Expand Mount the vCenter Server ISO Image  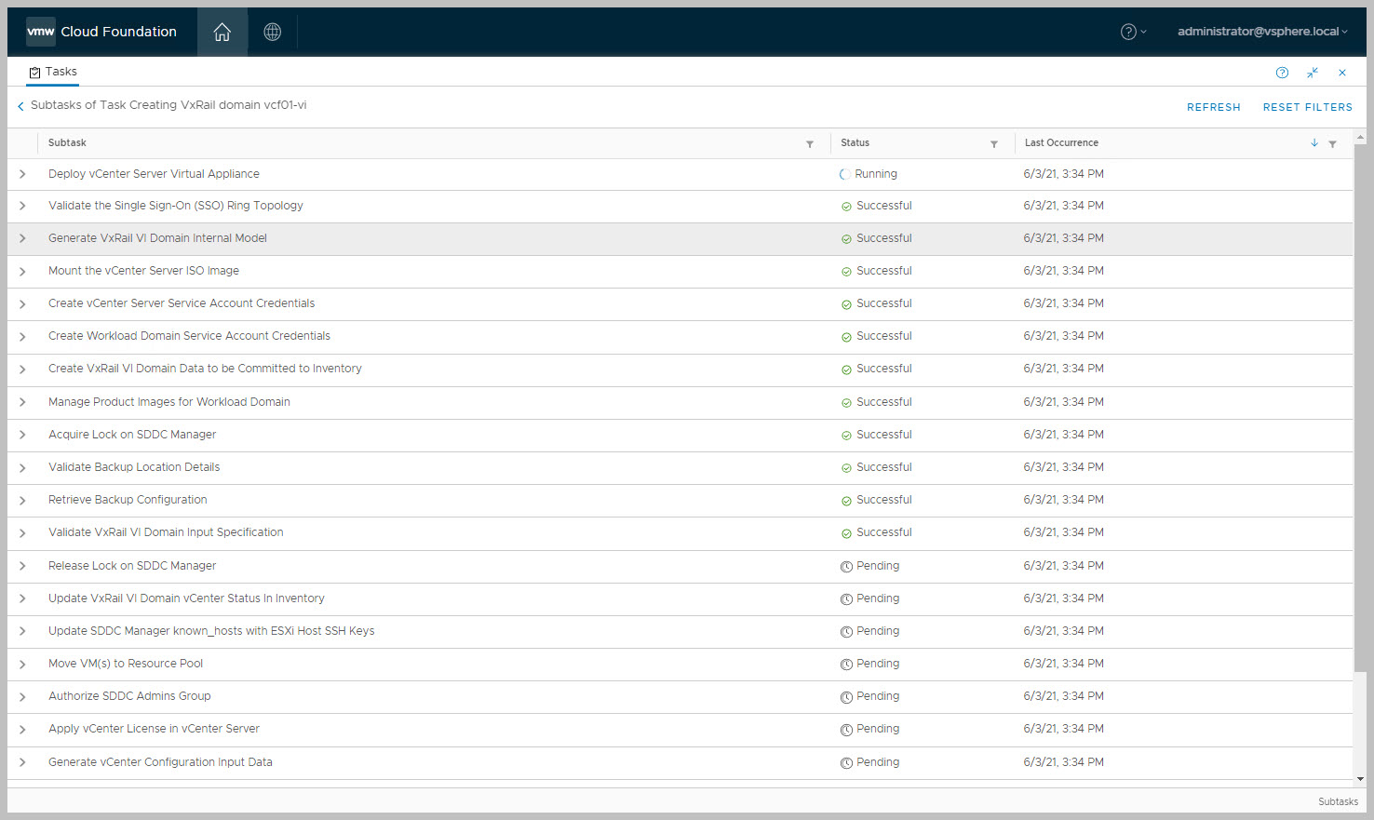click(22, 272)
